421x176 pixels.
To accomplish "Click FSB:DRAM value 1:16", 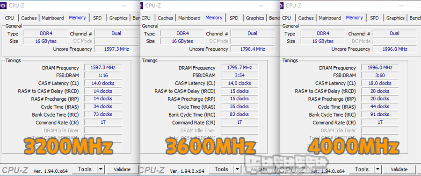I will pos(103,75).
